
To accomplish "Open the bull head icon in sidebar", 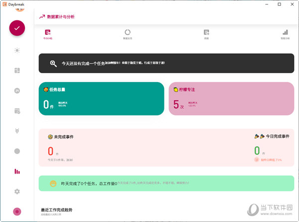I will coord(17,131).
